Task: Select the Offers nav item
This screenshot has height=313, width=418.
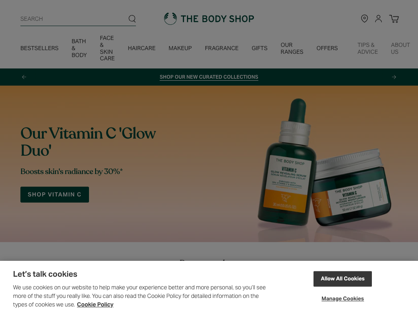Action: [327, 48]
